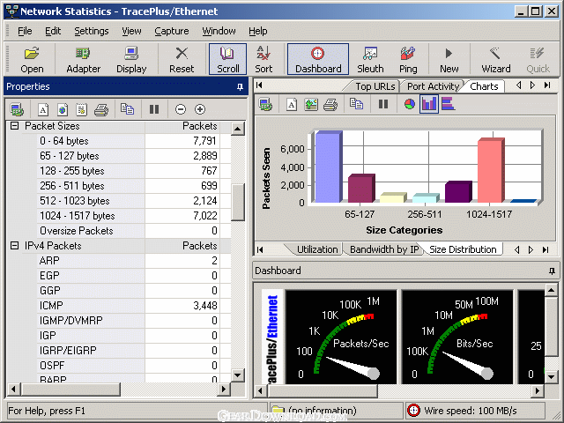Click the New capture button

pos(449,59)
